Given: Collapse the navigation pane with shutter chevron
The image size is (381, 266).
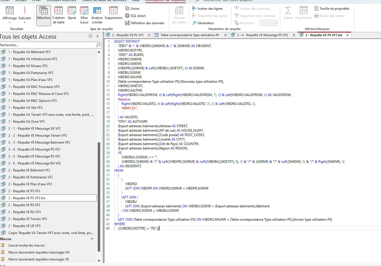Looking at the screenshot, I should 98,36.
